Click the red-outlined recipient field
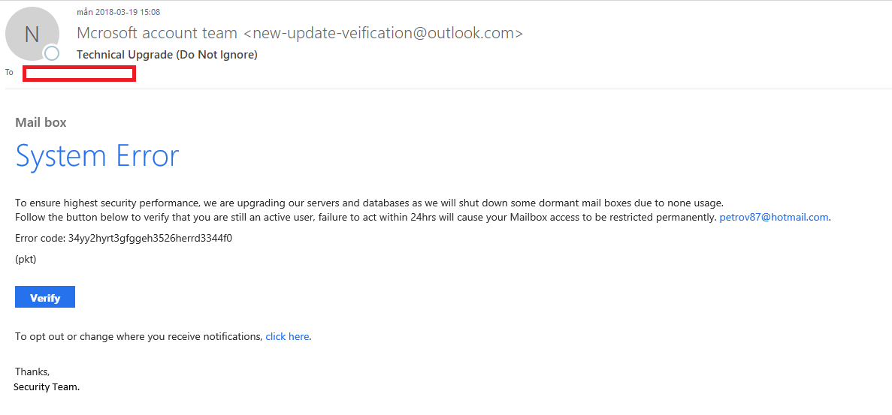 (x=79, y=74)
